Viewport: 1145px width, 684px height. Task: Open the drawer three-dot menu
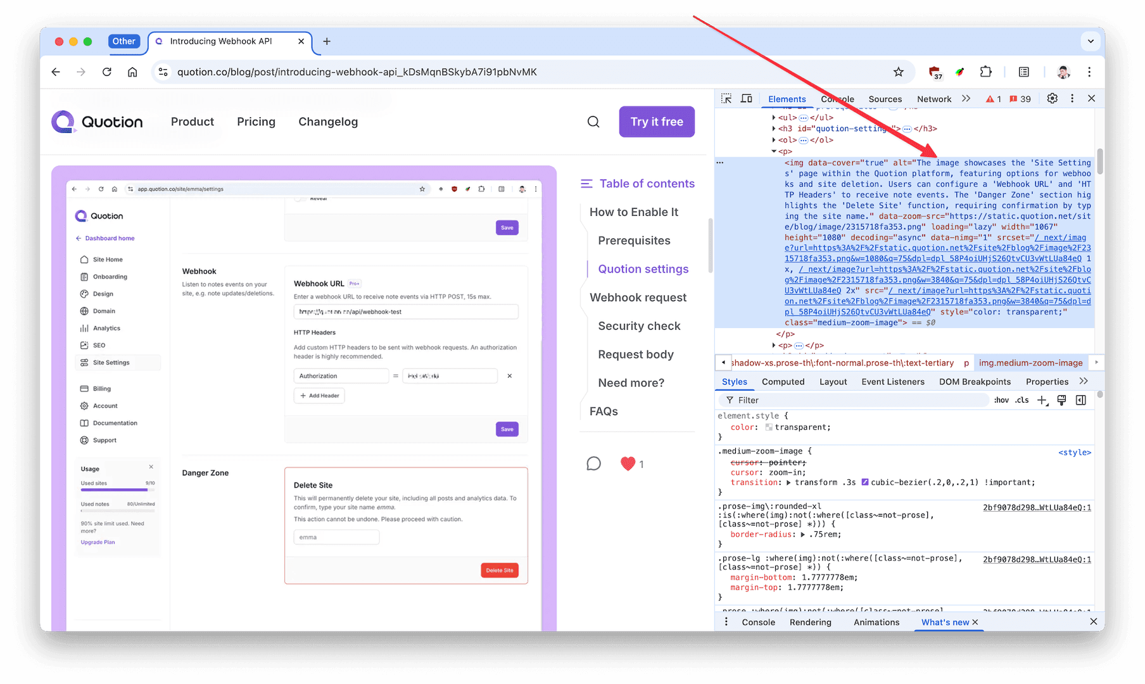[726, 622]
